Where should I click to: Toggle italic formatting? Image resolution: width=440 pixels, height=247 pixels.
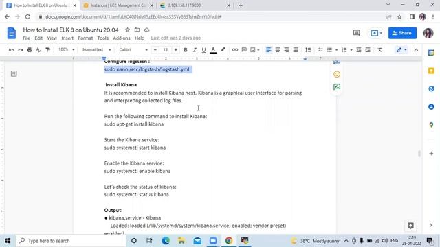pos(195,50)
